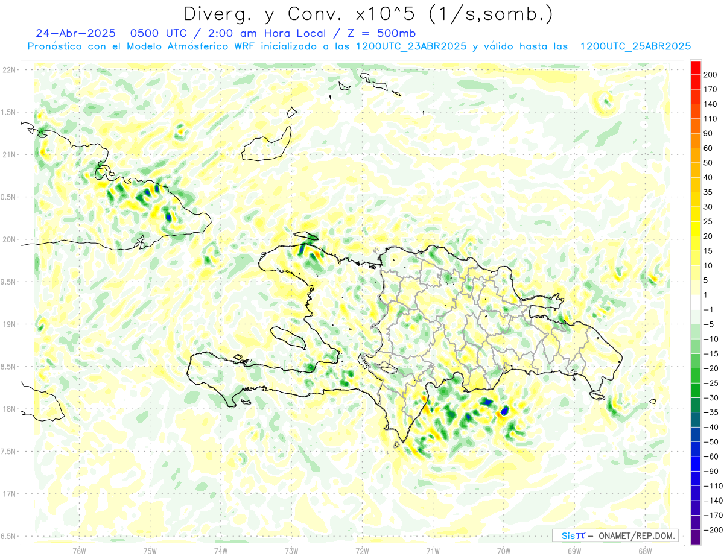Image resolution: width=724 pixels, height=559 pixels.
Task: Click the '72W' longitude label
Action: 362,551
